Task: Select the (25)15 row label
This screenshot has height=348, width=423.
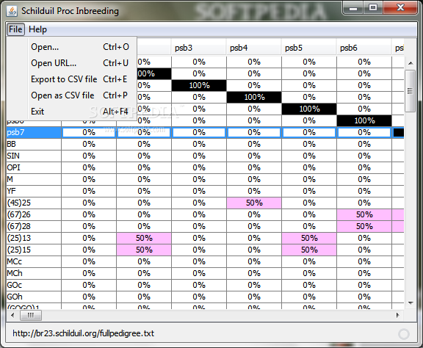Action: coord(34,250)
